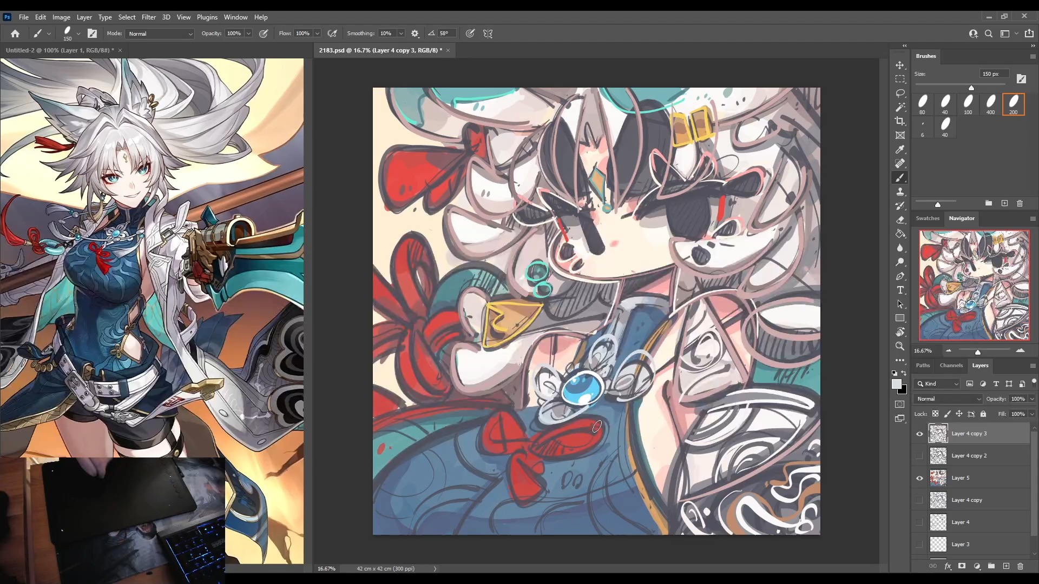
Task: Show Layer 3 visibility
Action: (919, 545)
